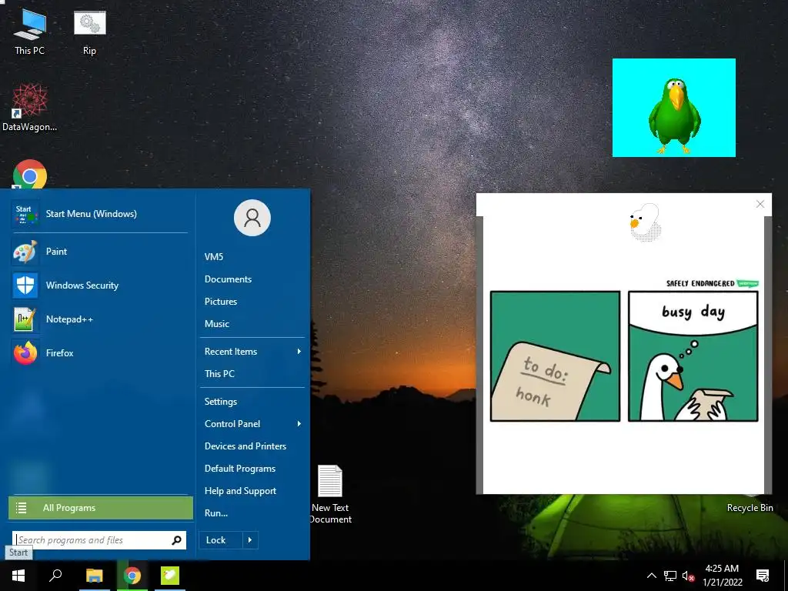Click the Paint icon in Start menu
This screenshot has height=591, width=788.
click(x=25, y=252)
